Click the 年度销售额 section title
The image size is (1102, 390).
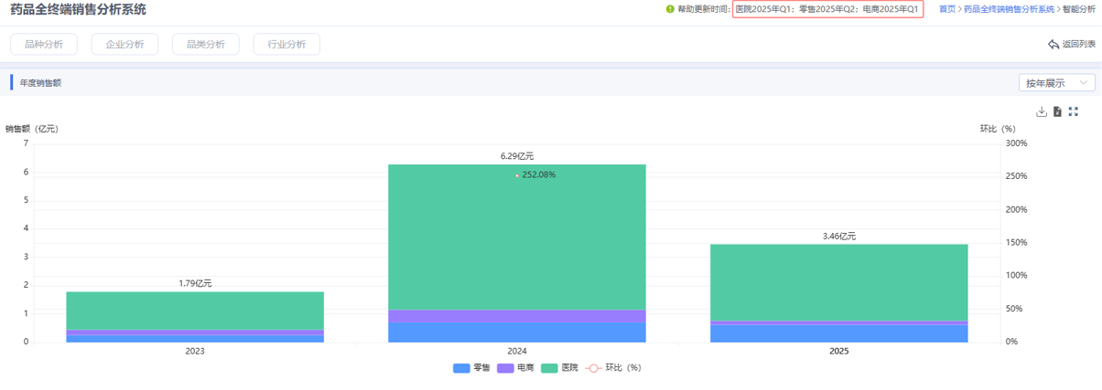pyautogui.click(x=40, y=83)
